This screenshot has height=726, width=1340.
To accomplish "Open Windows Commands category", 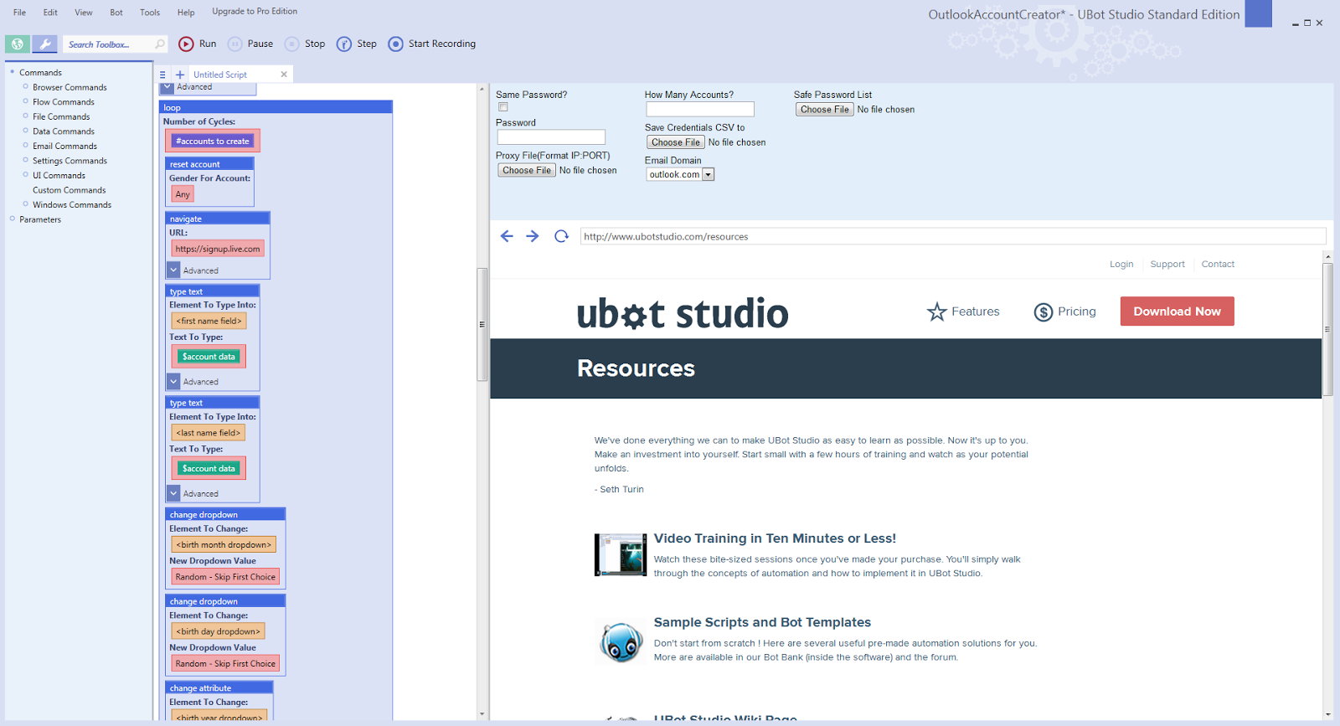I will pyautogui.click(x=72, y=204).
